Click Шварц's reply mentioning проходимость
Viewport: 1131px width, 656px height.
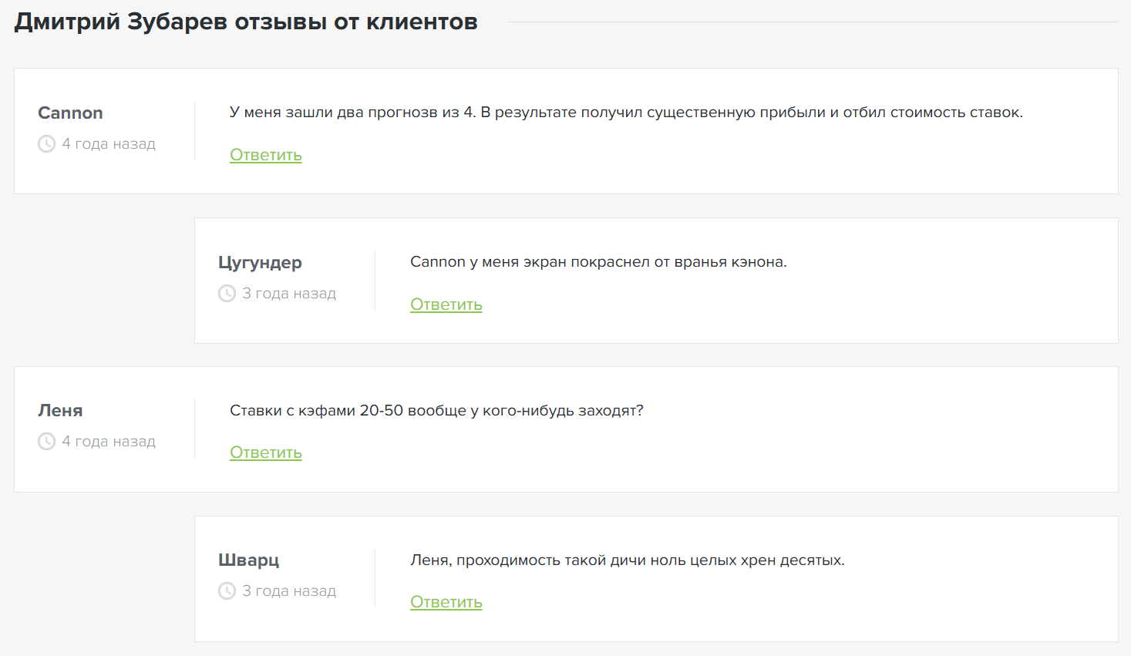(x=627, y=560)
